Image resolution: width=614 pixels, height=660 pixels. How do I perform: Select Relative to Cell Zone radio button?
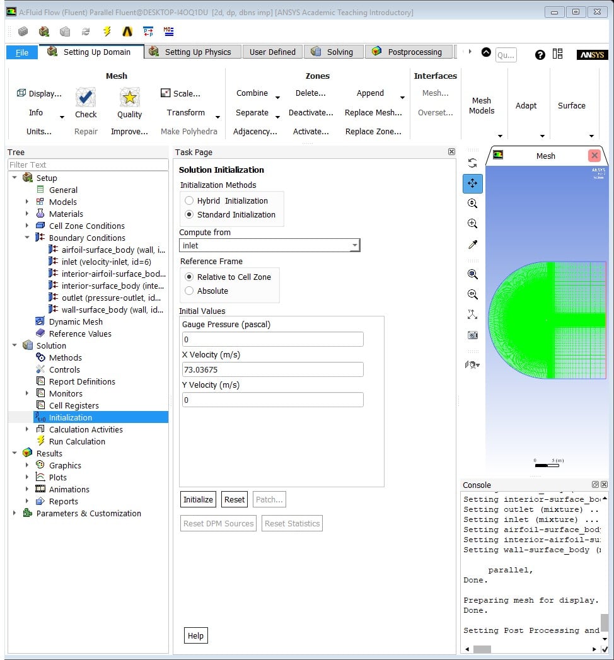point(189,277)
